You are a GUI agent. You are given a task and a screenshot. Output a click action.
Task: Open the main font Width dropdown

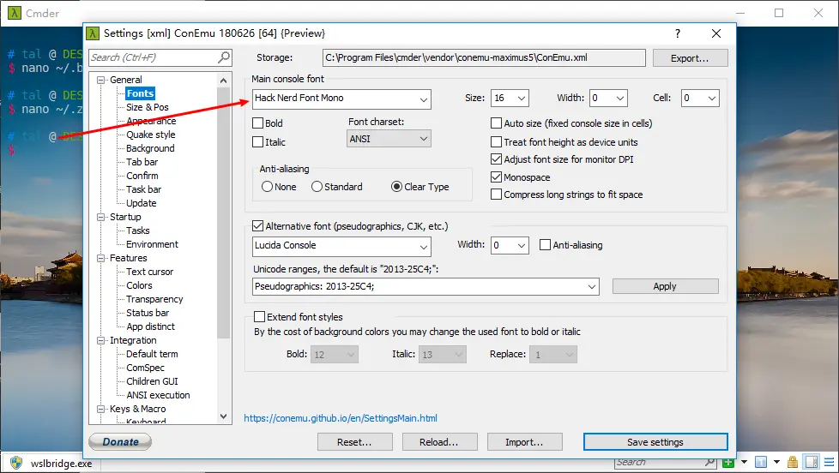620,99
